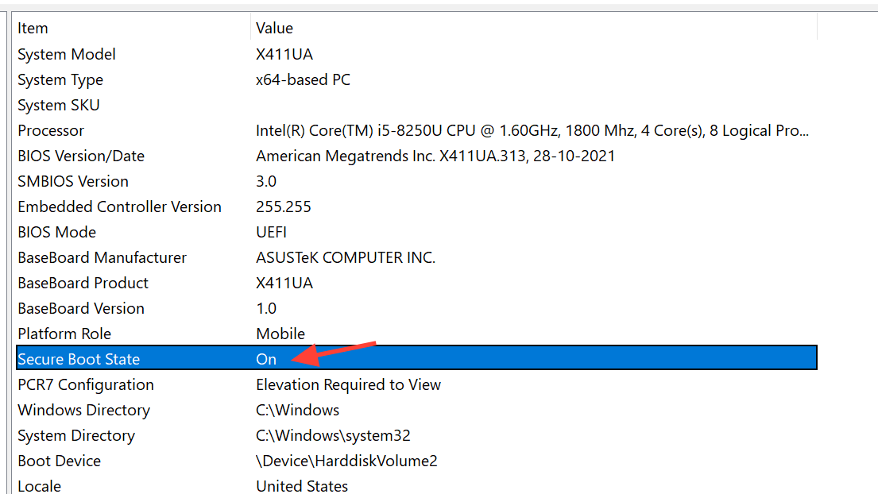Image resolution: width=878 pixels, height=494 pixels.
Task: Select the Embedded Controller Version row
Action: pos(119,206)
